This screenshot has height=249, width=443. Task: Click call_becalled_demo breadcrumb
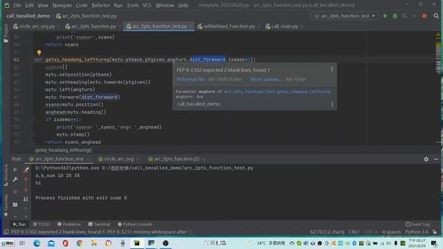(x=28, y=16)
